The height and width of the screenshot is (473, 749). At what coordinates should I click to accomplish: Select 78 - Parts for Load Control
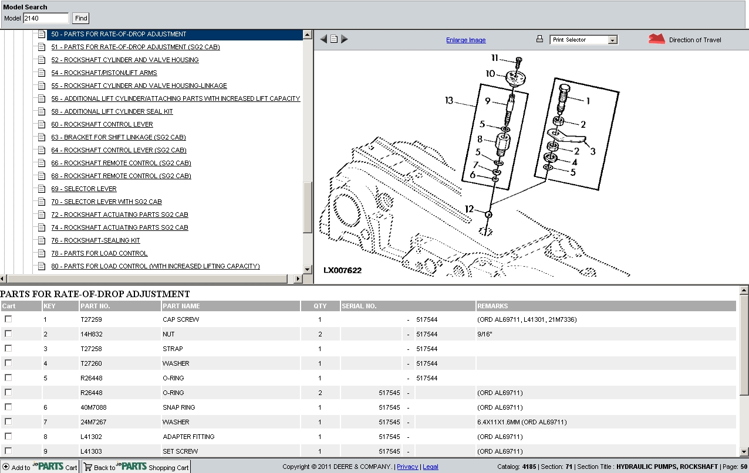coord(99,253)
